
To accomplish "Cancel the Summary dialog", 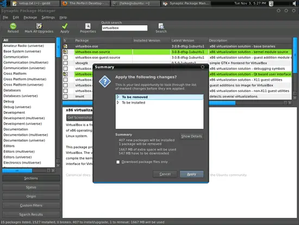I will pos(165,174).
